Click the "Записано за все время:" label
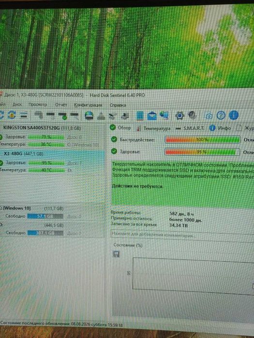This screenshot has width=254, height=338. (134, 224)
